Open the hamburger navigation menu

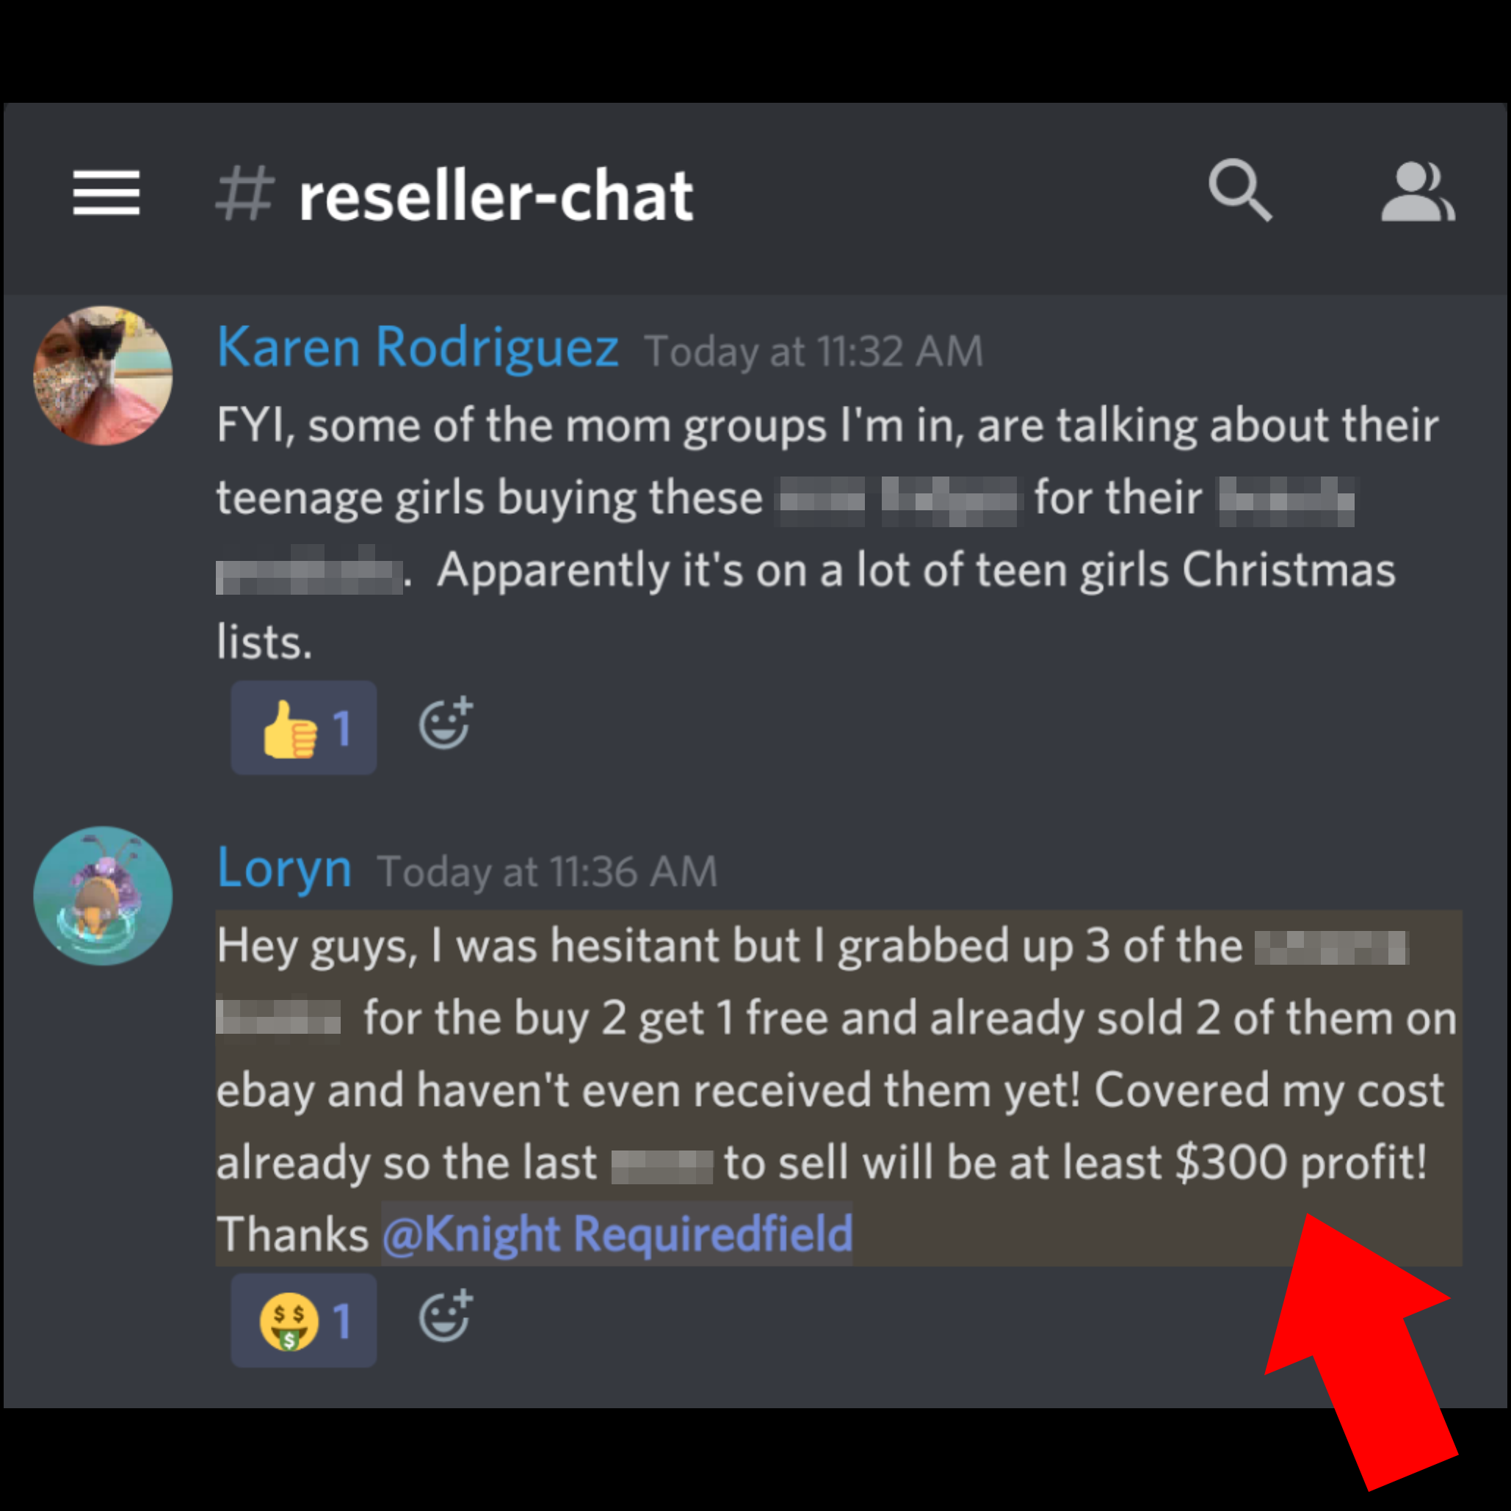click(106, 192)
